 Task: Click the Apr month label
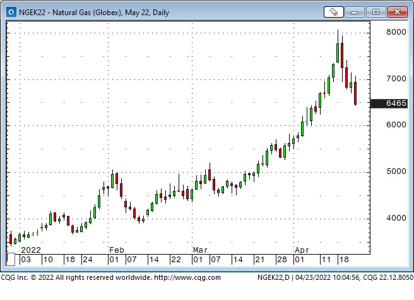(x=302, y=250)
